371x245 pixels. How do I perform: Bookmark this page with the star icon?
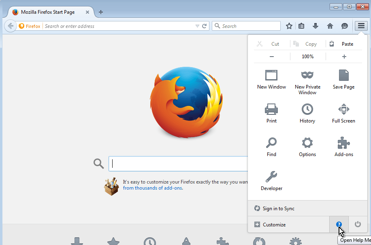click(x=289, y=26)
